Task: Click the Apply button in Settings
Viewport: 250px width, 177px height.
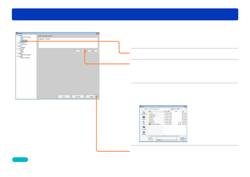Action: coord(91,97)
